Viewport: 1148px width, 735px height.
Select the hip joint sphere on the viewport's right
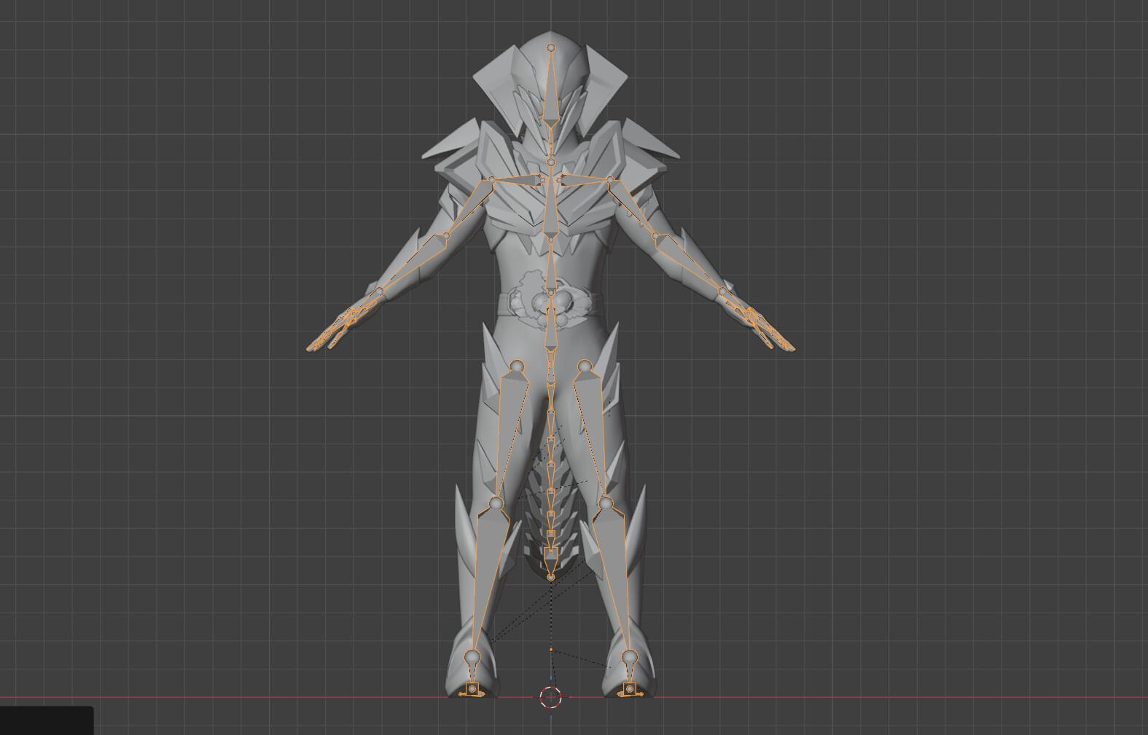pyautogui.click(x=585, y=366)
